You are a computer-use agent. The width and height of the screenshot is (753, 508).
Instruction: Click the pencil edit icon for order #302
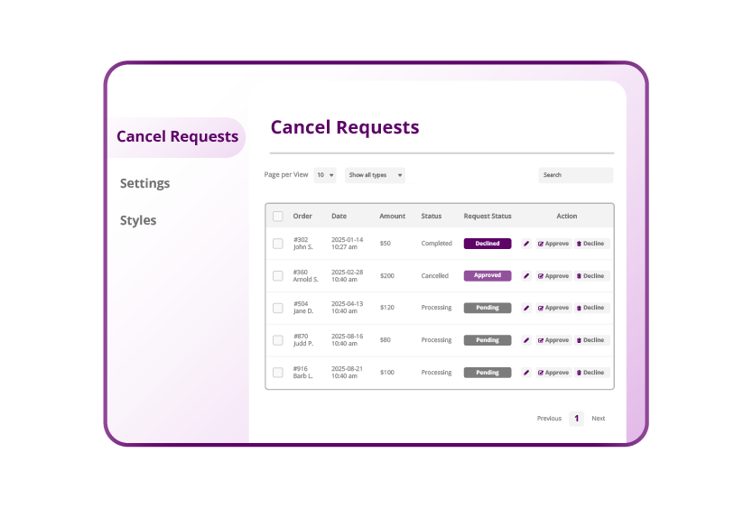526,244
